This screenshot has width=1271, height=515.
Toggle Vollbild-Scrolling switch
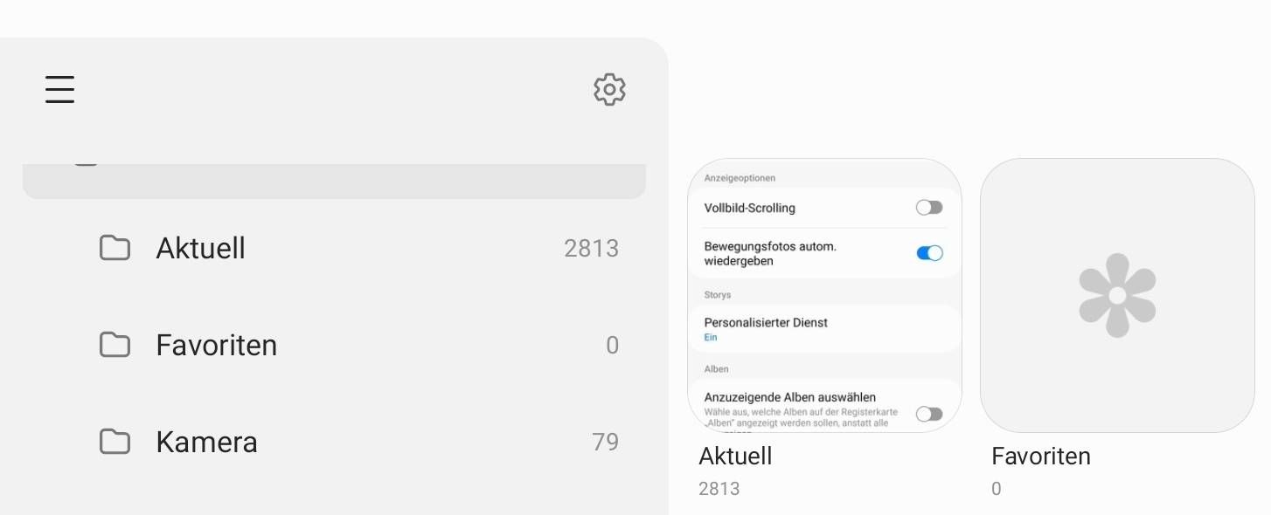928,208
